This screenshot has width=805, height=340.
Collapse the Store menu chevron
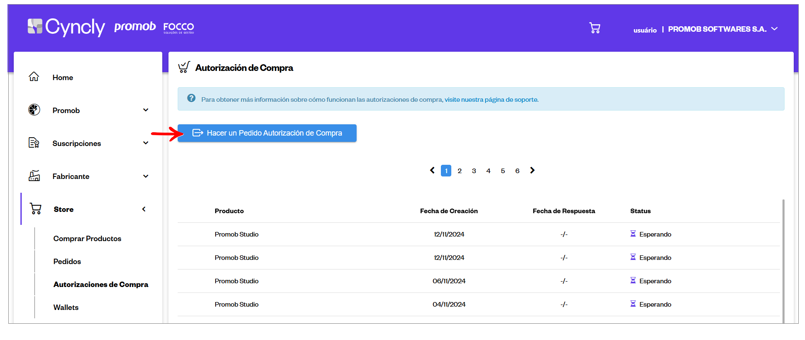[144, 209]
